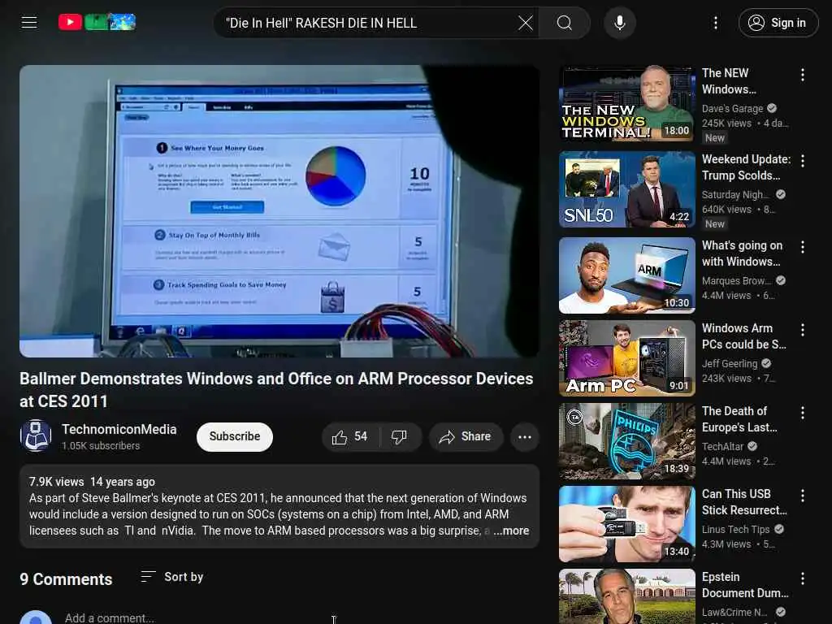Open Arm PC video thumbnail

click(x=627, y=358)
